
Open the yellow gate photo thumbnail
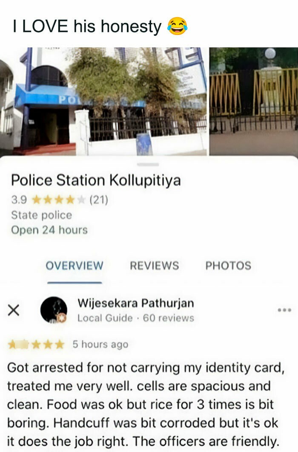[254, 101]
